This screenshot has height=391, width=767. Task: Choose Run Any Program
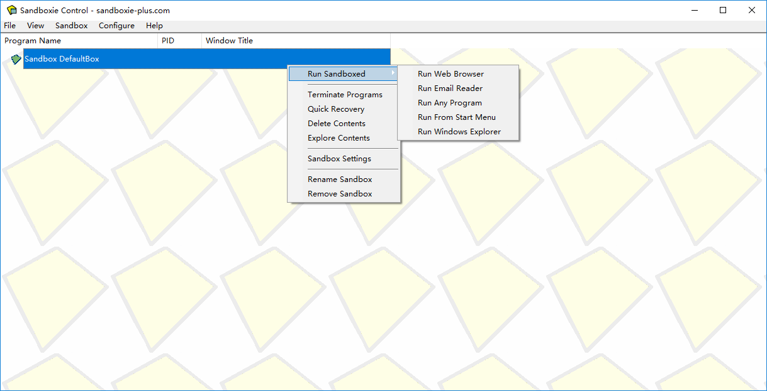(x=458, y=103)
